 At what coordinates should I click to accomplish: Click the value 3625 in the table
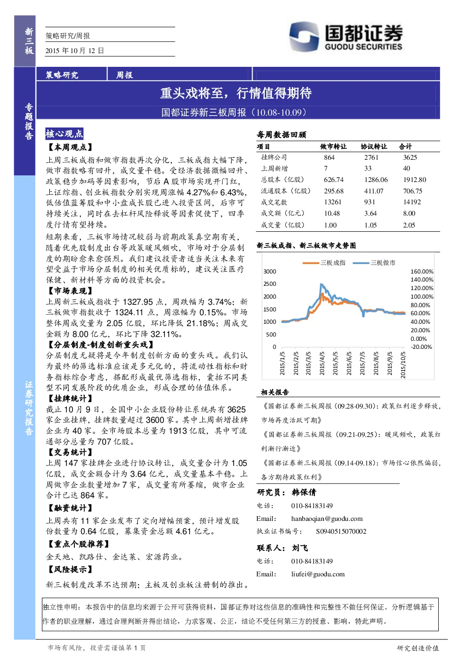(x=410, y=157)
